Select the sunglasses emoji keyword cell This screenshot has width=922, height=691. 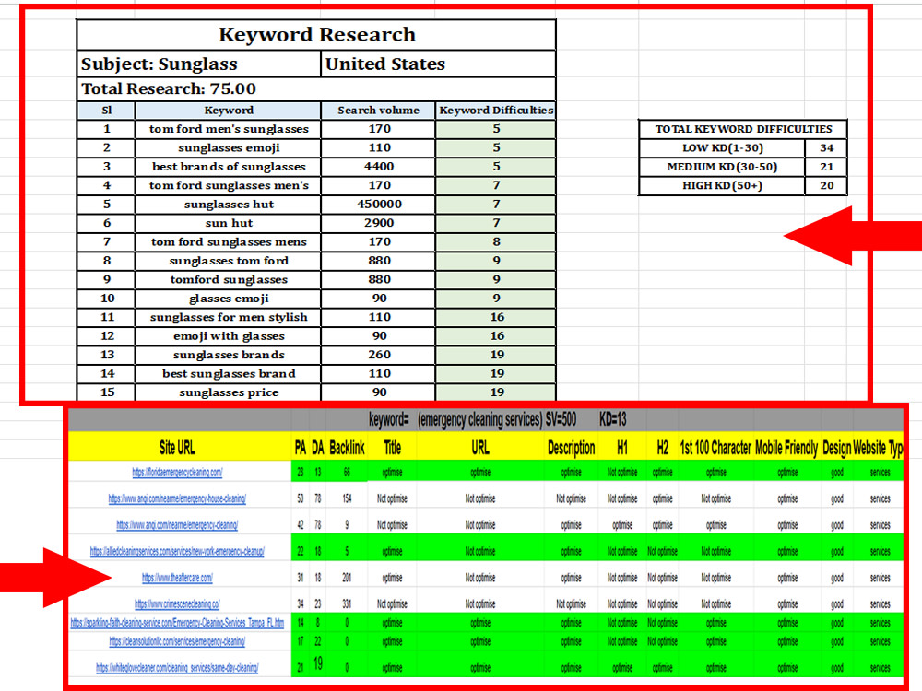[229, 148]
